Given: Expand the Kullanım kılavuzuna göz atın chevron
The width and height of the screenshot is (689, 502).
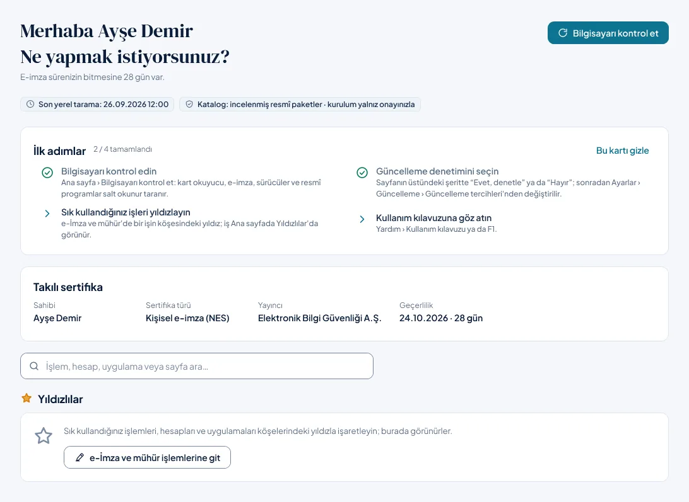Looking at the screenshot, I should 362,219.
